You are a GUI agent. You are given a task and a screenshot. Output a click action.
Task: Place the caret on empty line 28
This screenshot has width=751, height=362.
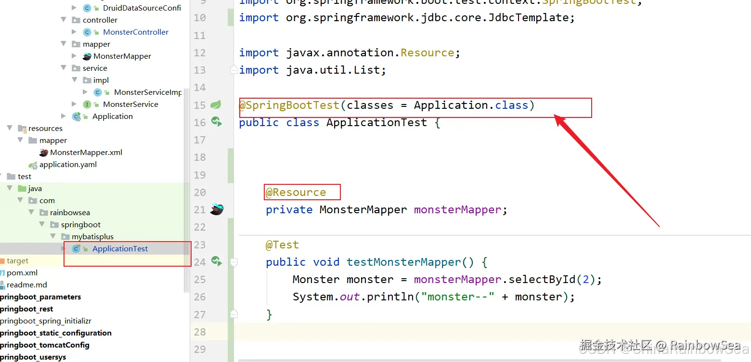coord(492,332)
